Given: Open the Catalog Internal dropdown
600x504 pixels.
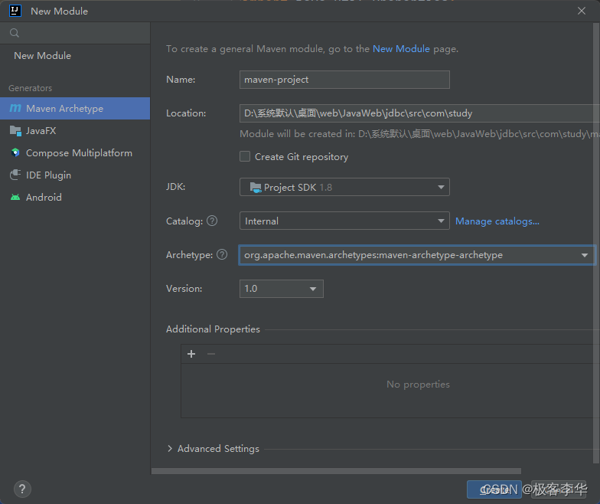Looking at the screenshot, I should (x=344, y=221).
